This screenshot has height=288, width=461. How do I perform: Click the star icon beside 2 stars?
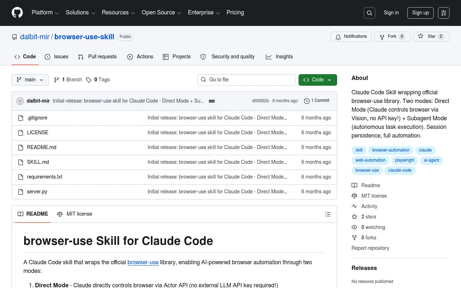coord(354,217)
